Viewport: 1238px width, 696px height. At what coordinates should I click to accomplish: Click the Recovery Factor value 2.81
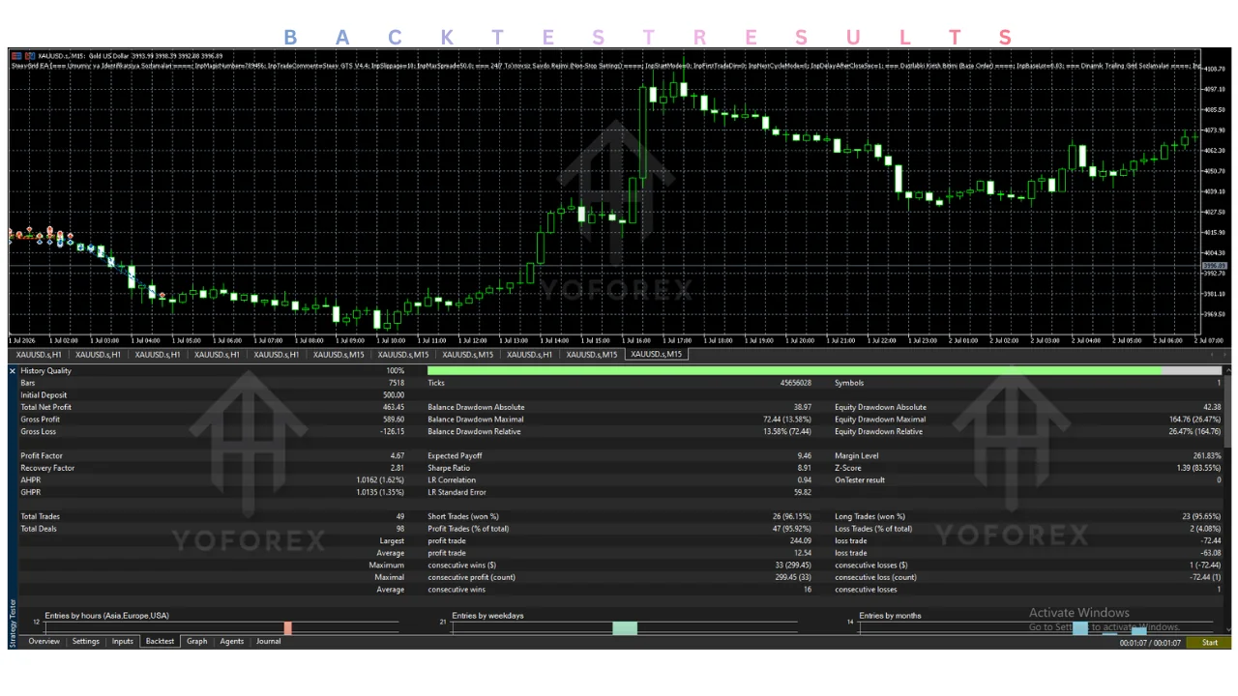click(397, 468)
